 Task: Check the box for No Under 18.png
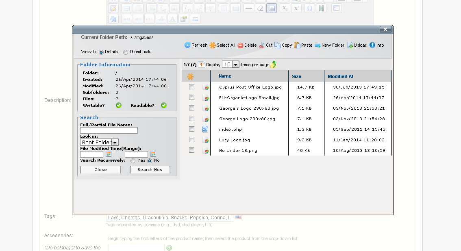coord(192,150)
